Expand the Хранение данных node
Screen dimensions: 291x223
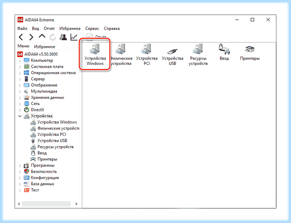tap(20, 98)
